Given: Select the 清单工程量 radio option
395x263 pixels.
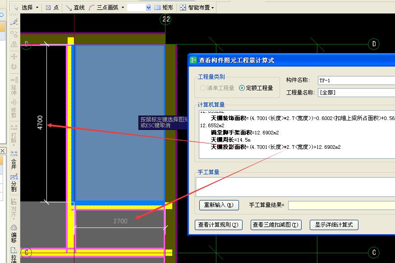Looking at the screenshot, I should click(217, 88).
